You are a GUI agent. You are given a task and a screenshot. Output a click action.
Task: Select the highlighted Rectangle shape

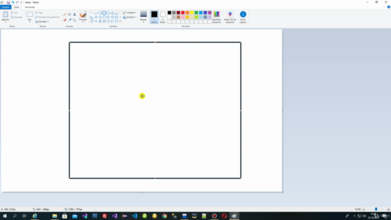point(104,13)
